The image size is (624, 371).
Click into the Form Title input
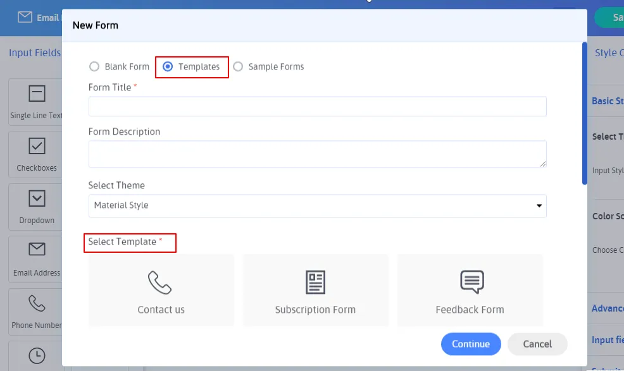pos(317,106)
